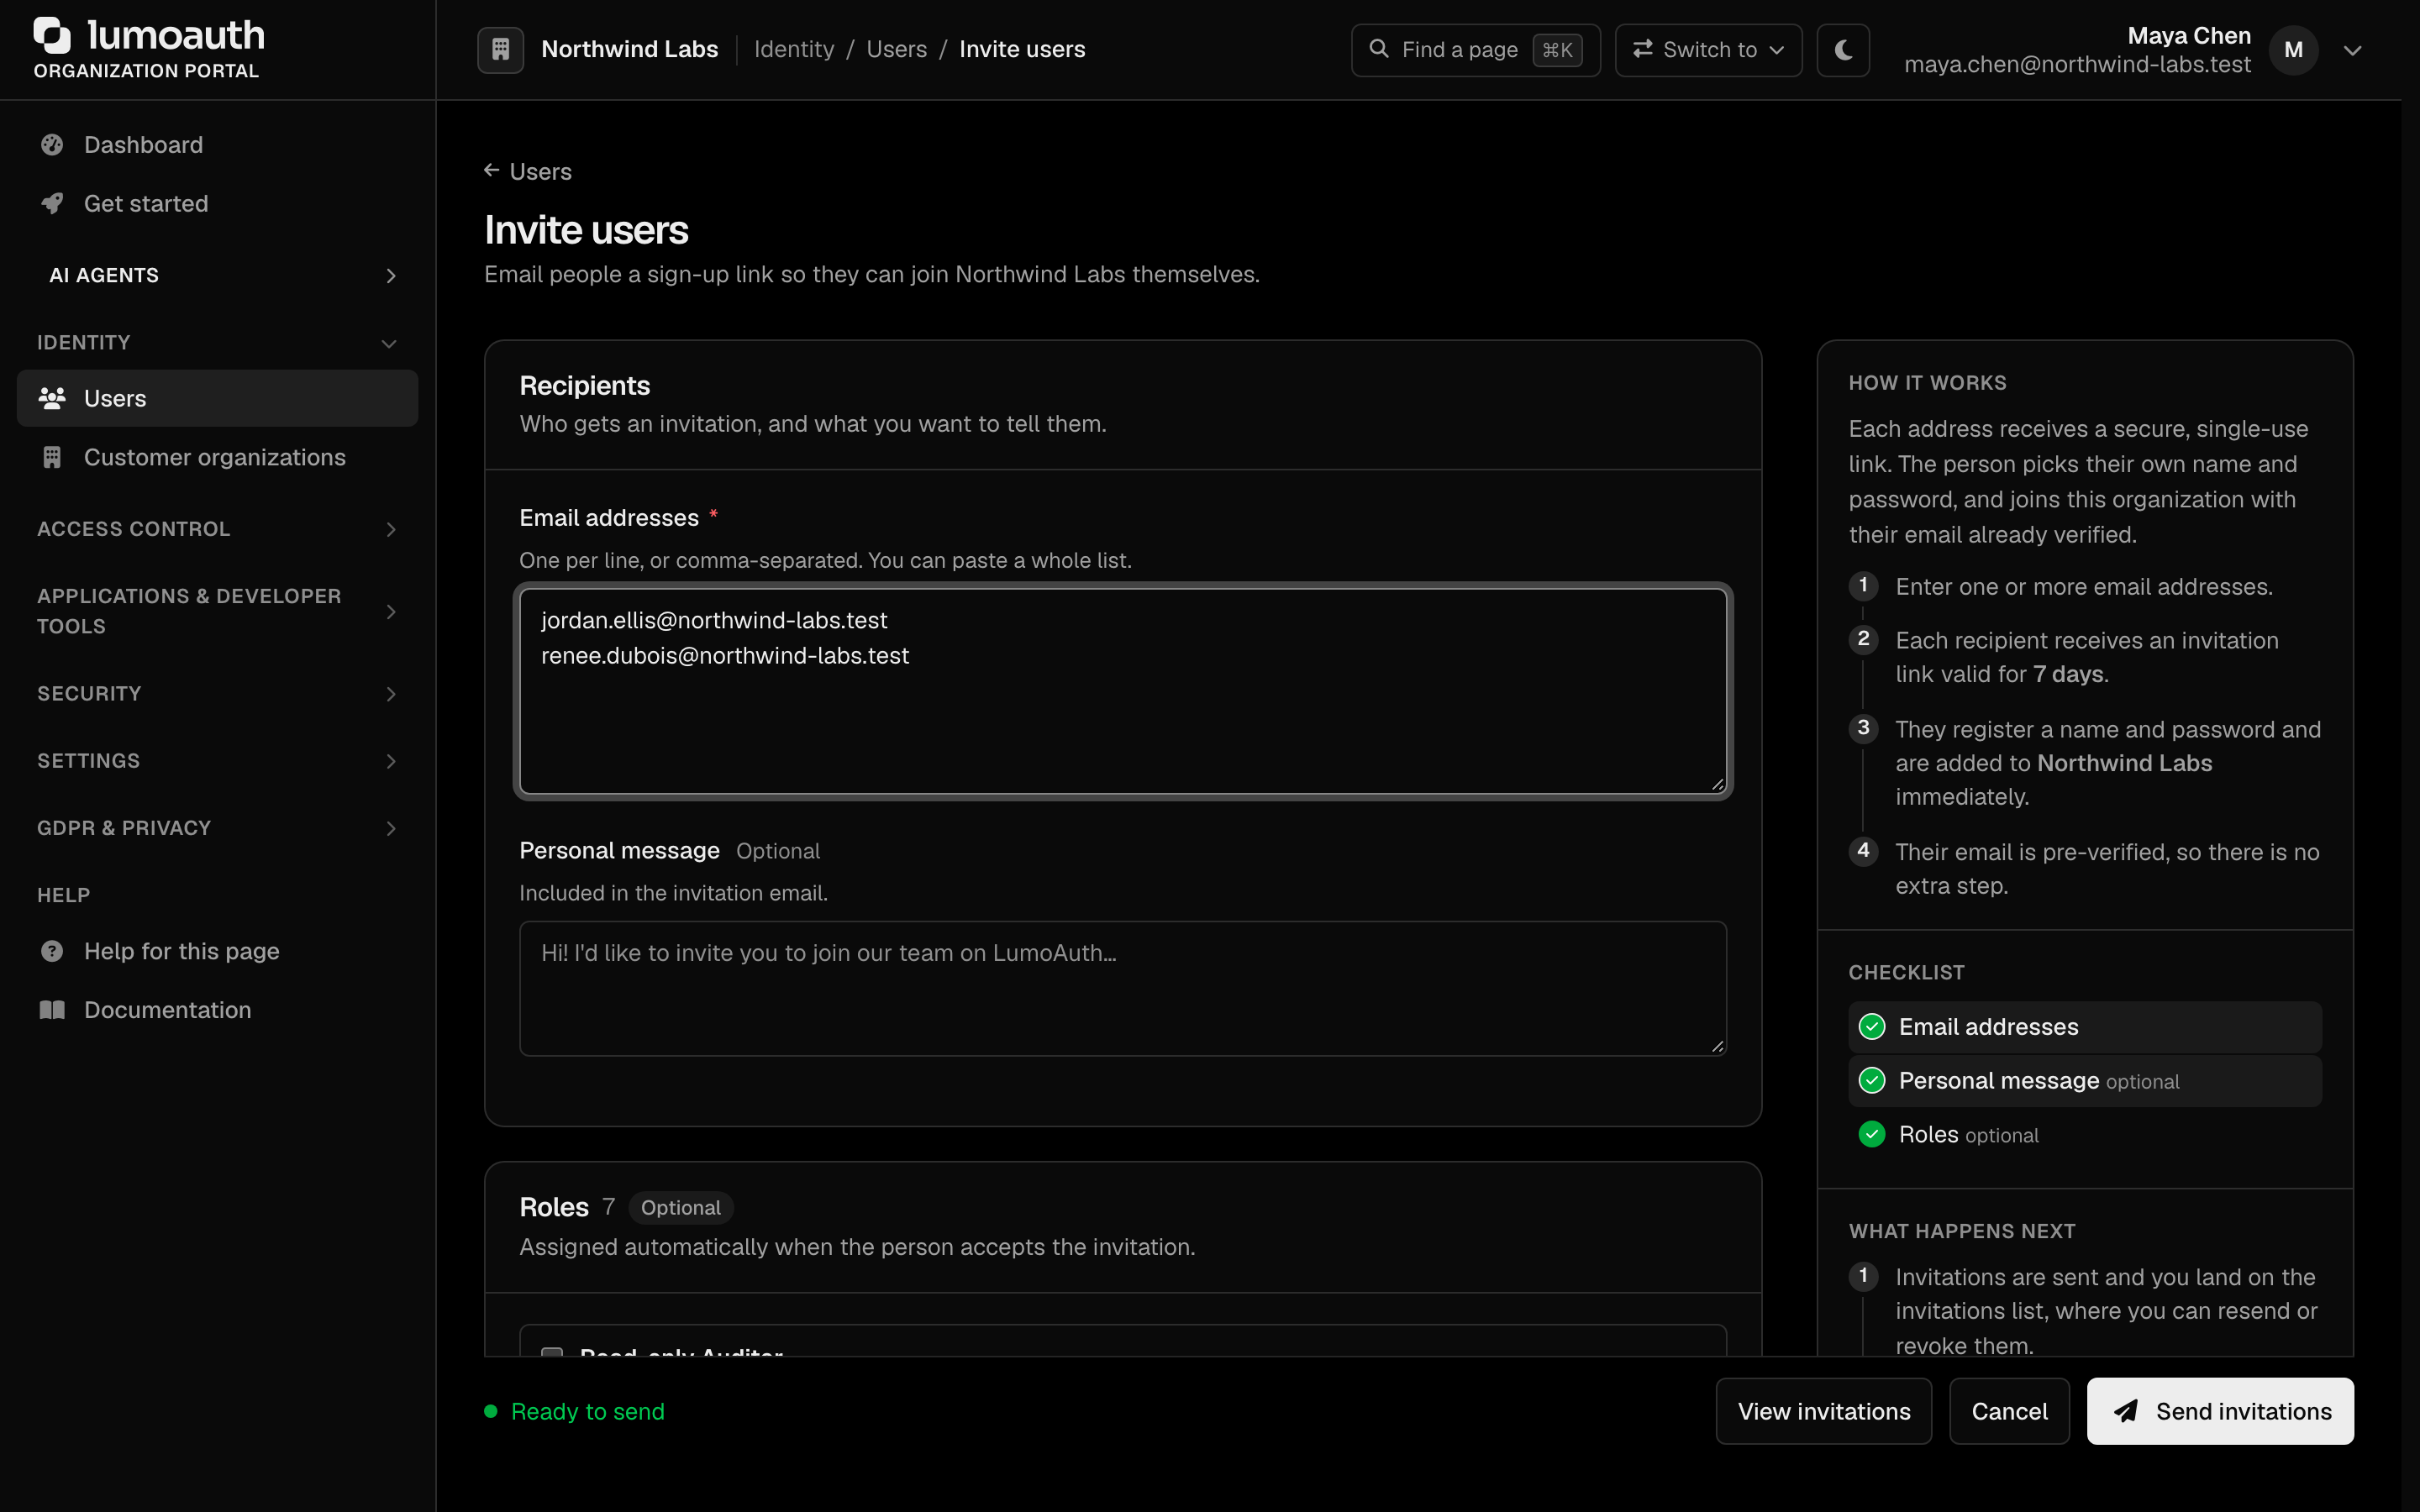Select Users in the sidebar
The width and height of the screenshot is (2420, 1512).
(x=217, y=398)
